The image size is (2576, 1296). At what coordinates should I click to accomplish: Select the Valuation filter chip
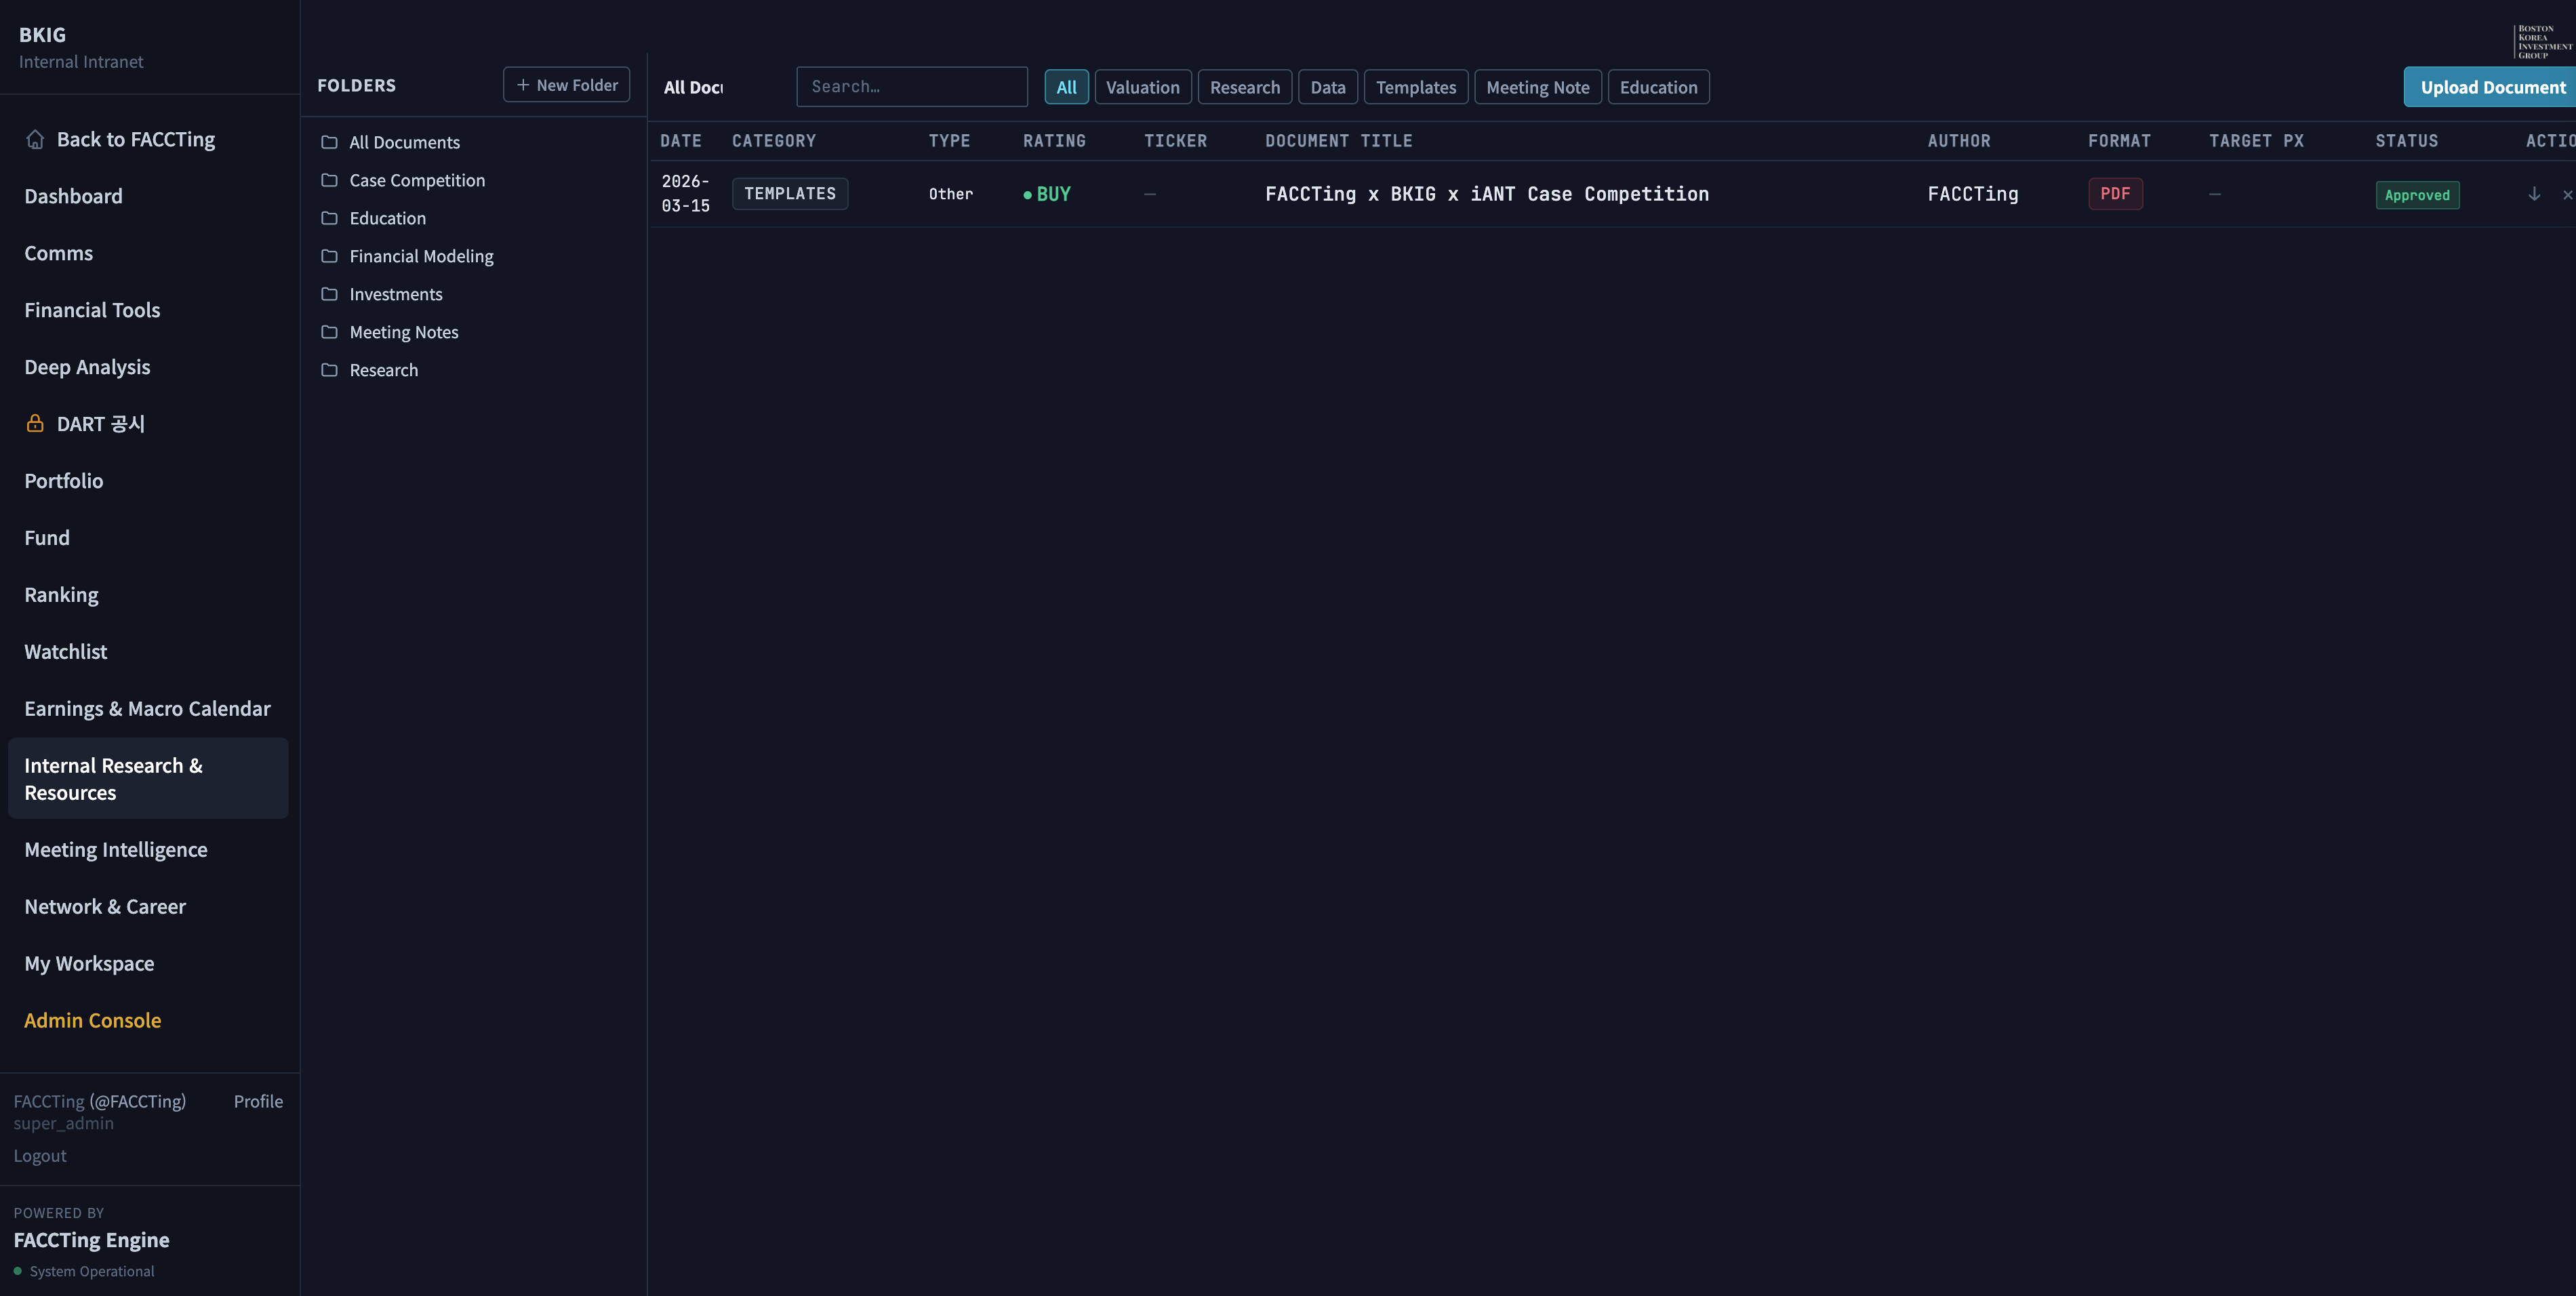(x=1142, y=88)
